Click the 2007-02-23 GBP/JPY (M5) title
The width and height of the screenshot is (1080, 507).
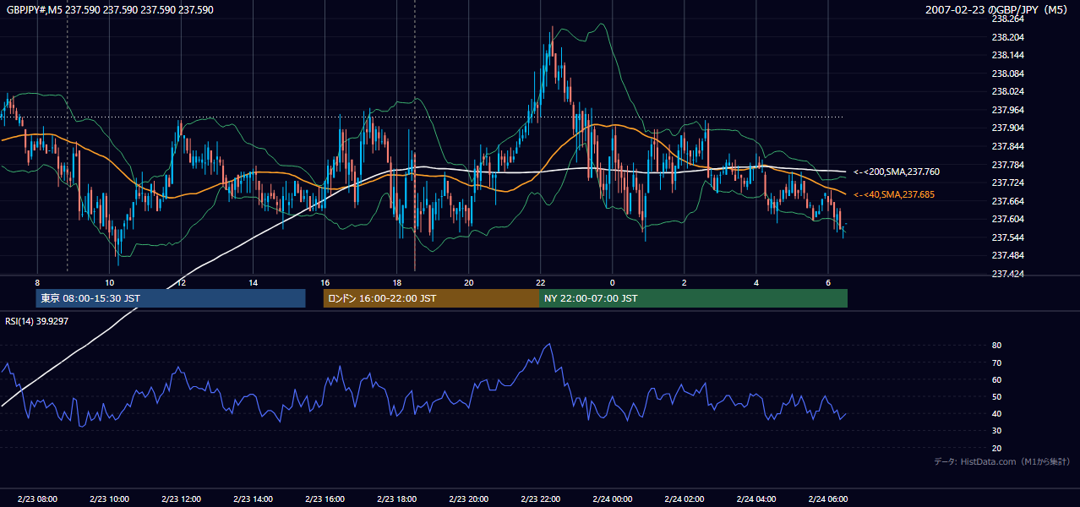(x=997, y=10)
